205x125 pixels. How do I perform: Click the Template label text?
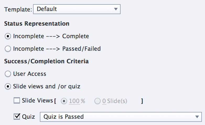[18, 9]
